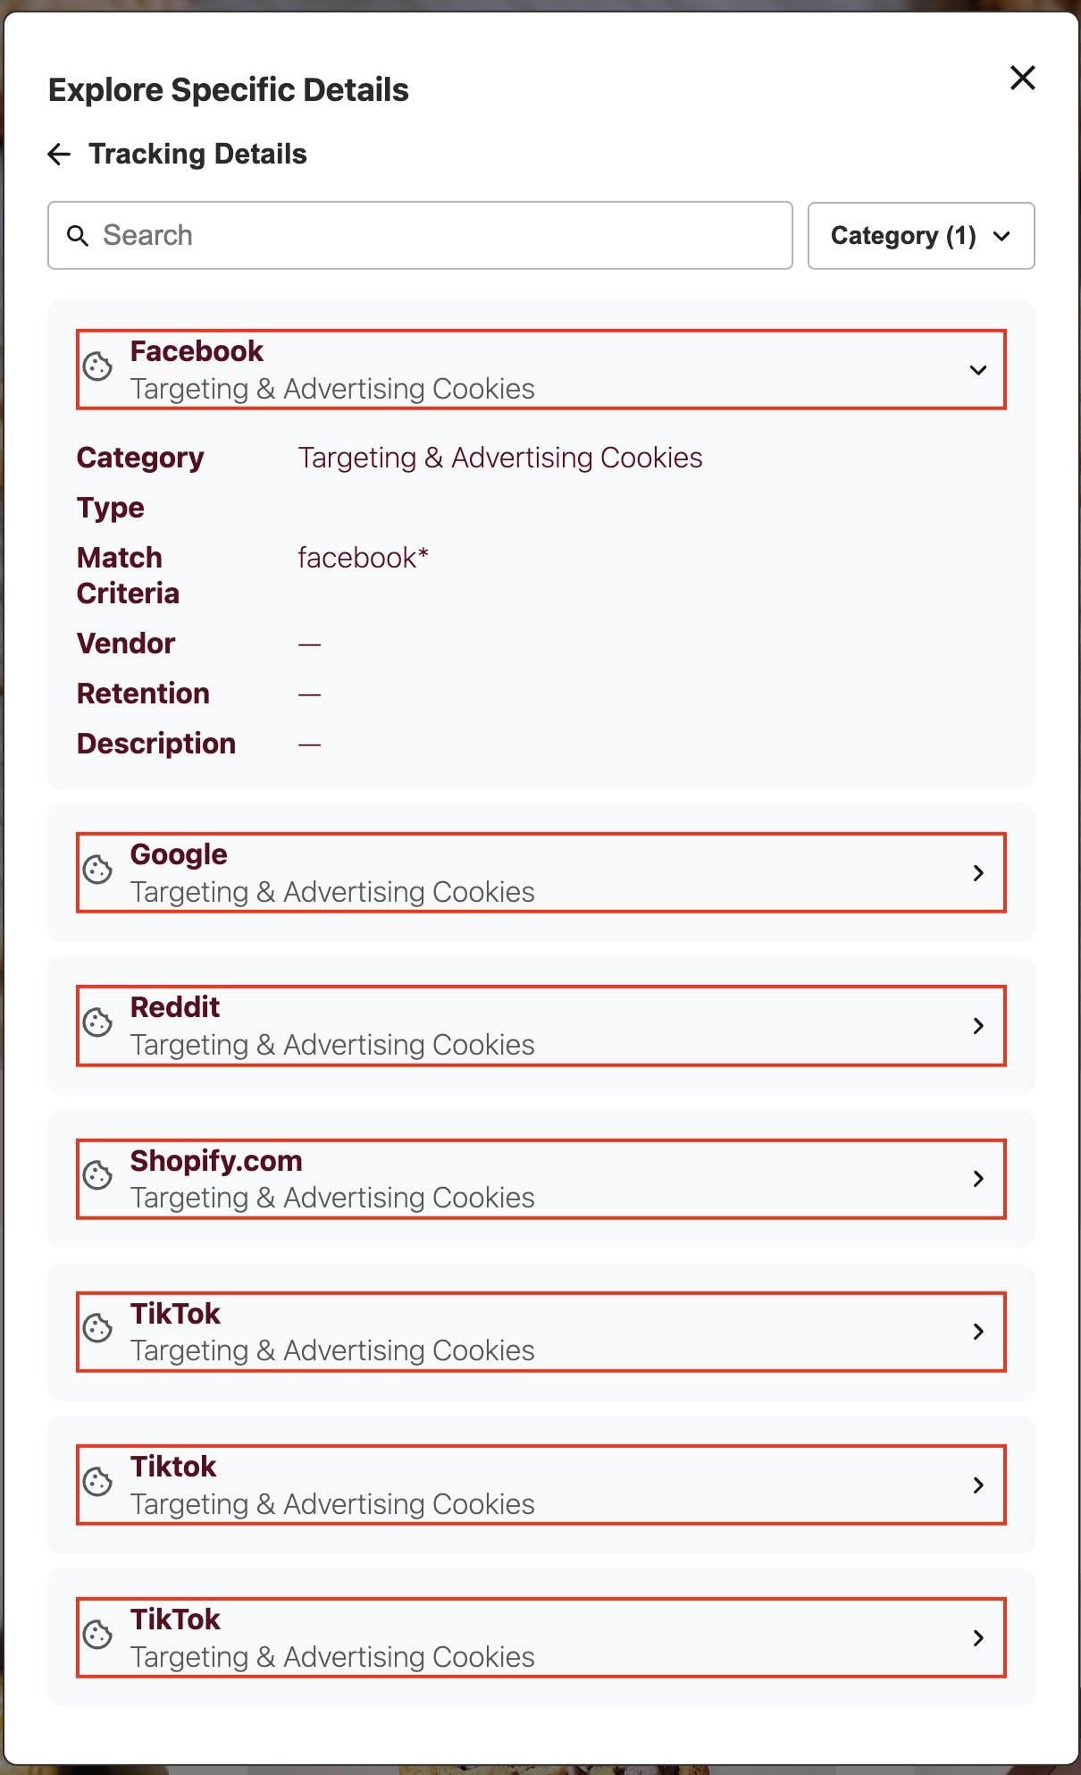Collapse the Facebook details section
The height and width of the screenshot is (1775, 1081).
979,369
